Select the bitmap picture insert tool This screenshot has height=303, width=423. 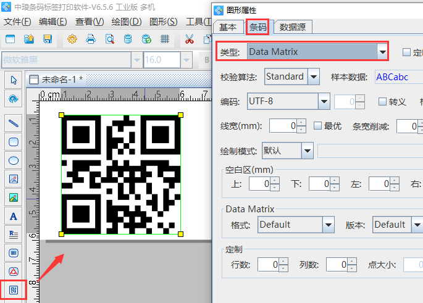point(14,197)
